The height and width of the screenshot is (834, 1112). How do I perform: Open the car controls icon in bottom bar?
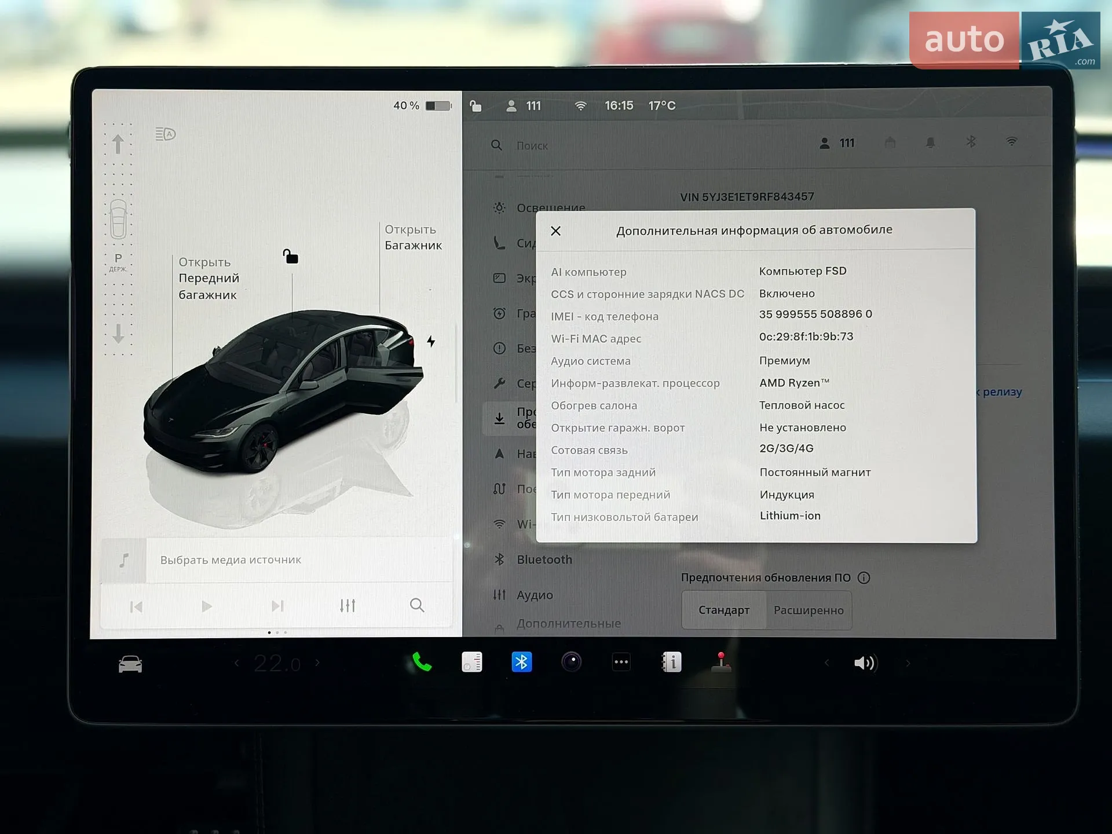click(130, 664)
